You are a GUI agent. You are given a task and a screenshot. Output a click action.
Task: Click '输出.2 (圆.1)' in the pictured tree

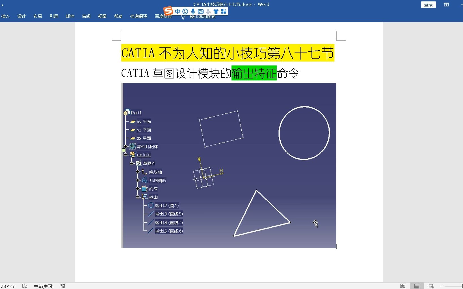[x=167, y=206]
